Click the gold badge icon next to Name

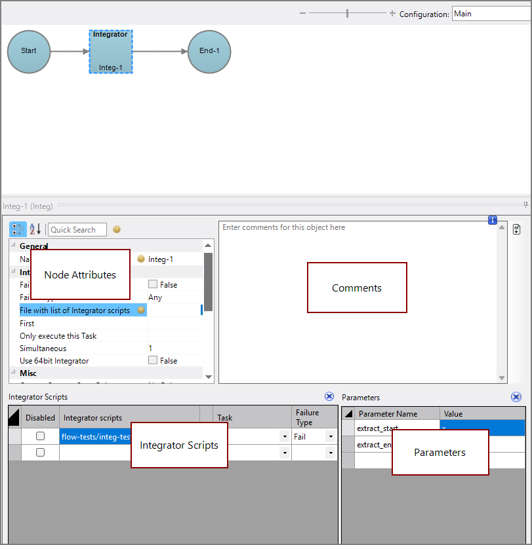click(x=141, y=259)
